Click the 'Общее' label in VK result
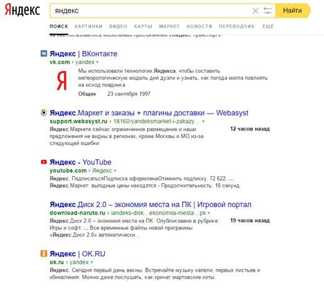 [87, 94]
